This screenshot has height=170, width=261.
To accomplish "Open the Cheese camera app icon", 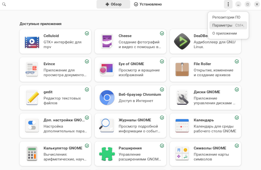I will (x=107, y=42).
